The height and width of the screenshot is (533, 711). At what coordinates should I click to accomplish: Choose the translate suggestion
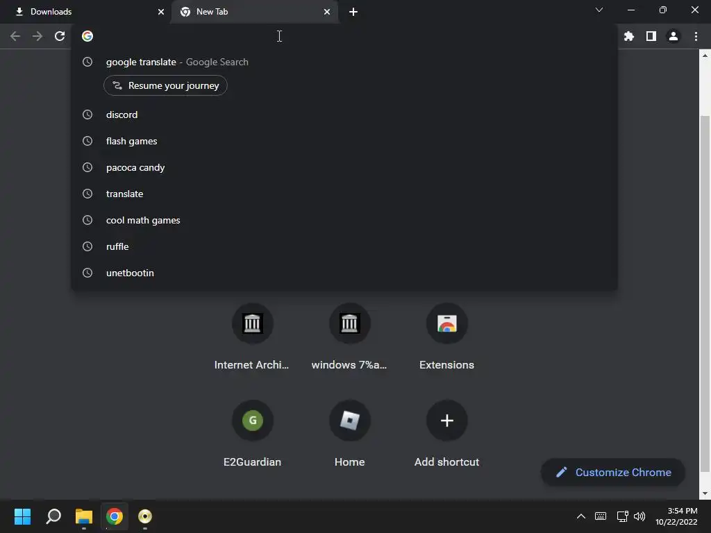click(344, 194)
